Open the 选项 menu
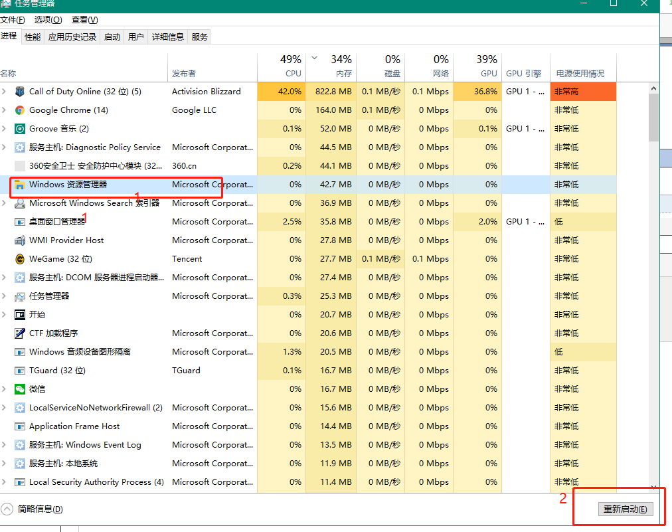This screenshot has width=672, height=532. click(48, 20)
